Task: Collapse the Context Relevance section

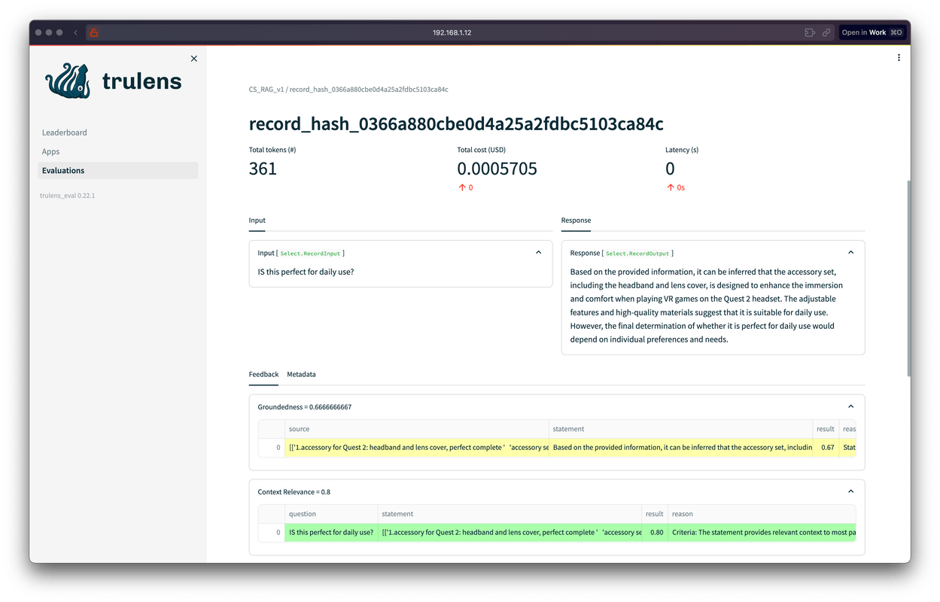Action: pyautogui.click(x=850, y=491)
